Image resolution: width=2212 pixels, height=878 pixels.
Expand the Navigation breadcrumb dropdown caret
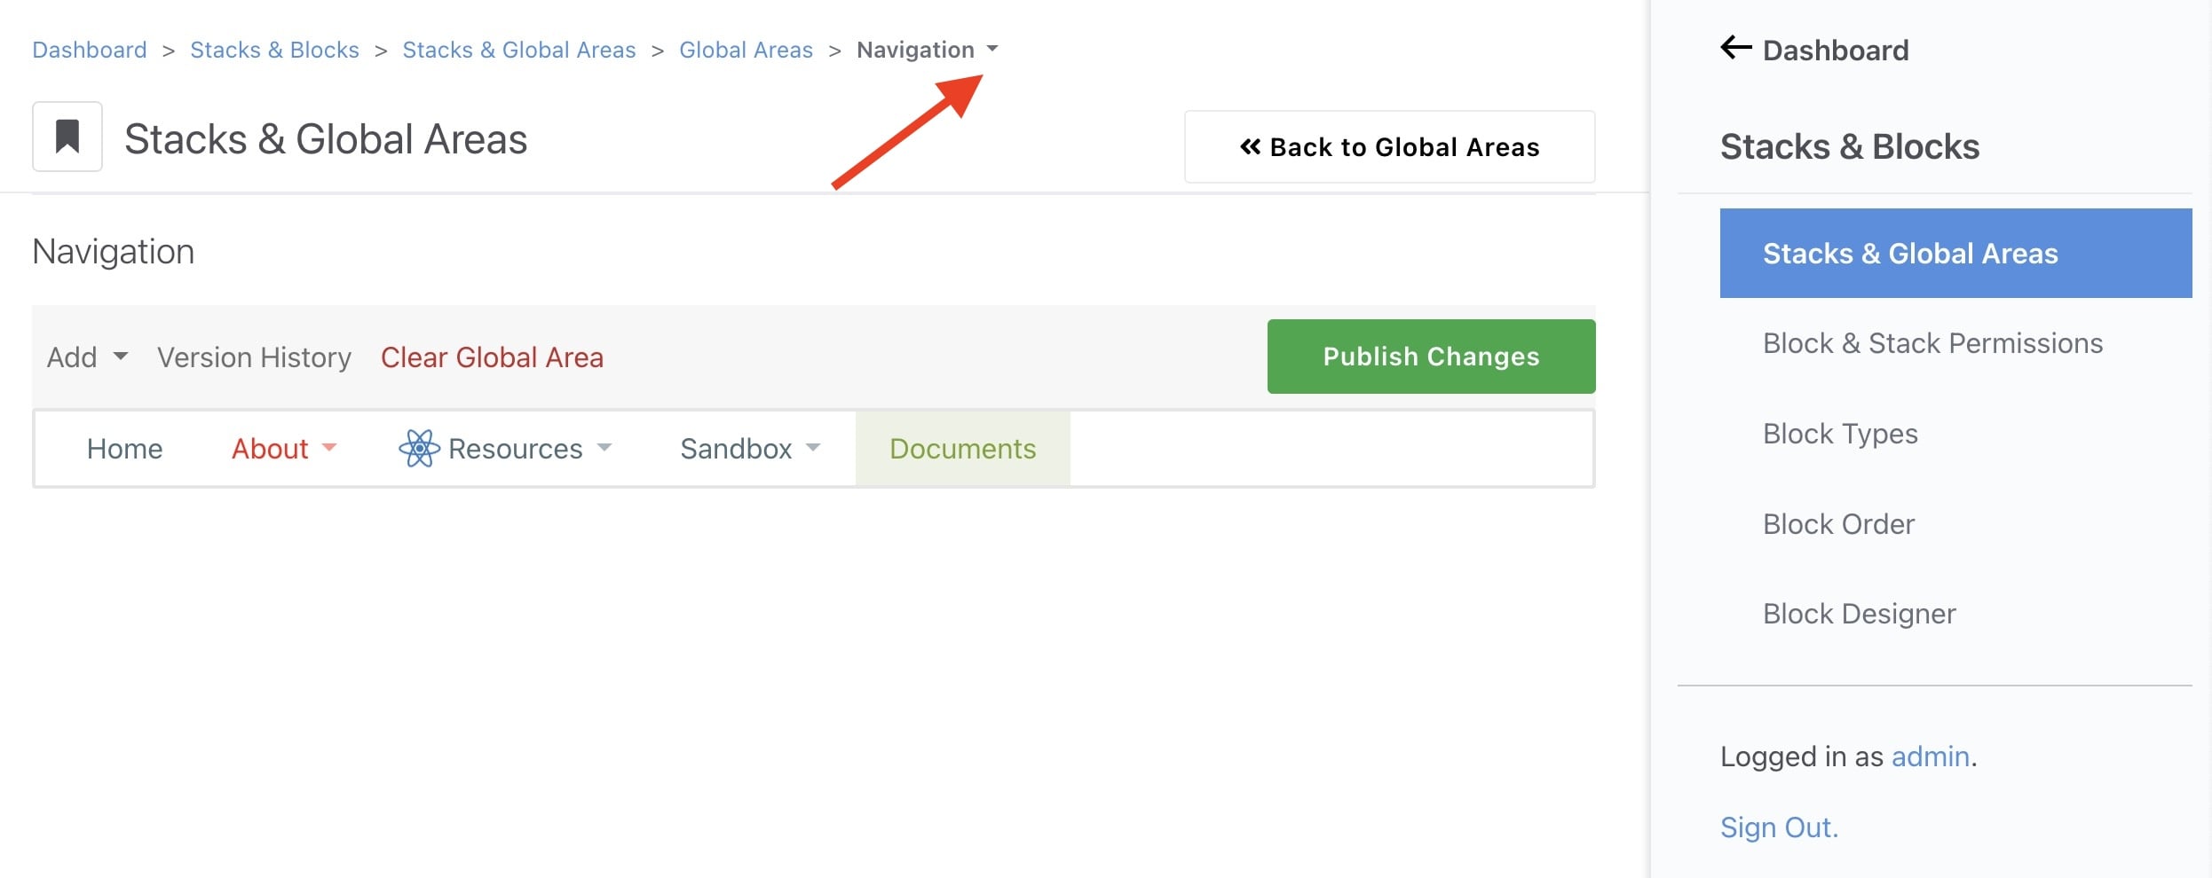pyautogui.click(x=992, y=49)
